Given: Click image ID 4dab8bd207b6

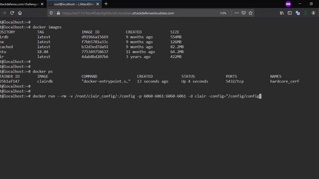Looking at the screenshot, I should pyautogui.click(x=95, y=57).
